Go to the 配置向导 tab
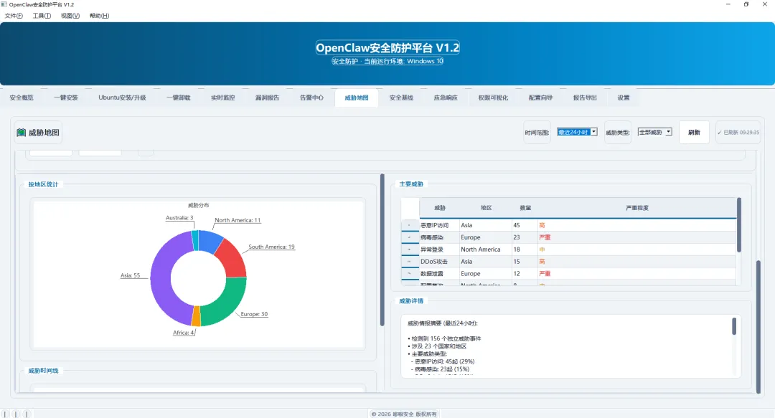Screen dimensions: 775x418 coord(541,98)
